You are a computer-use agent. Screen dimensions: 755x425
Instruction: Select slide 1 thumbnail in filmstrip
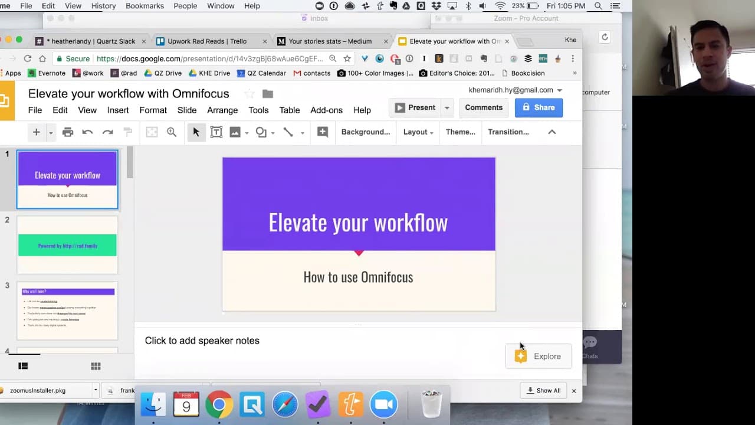pos(67,179)
